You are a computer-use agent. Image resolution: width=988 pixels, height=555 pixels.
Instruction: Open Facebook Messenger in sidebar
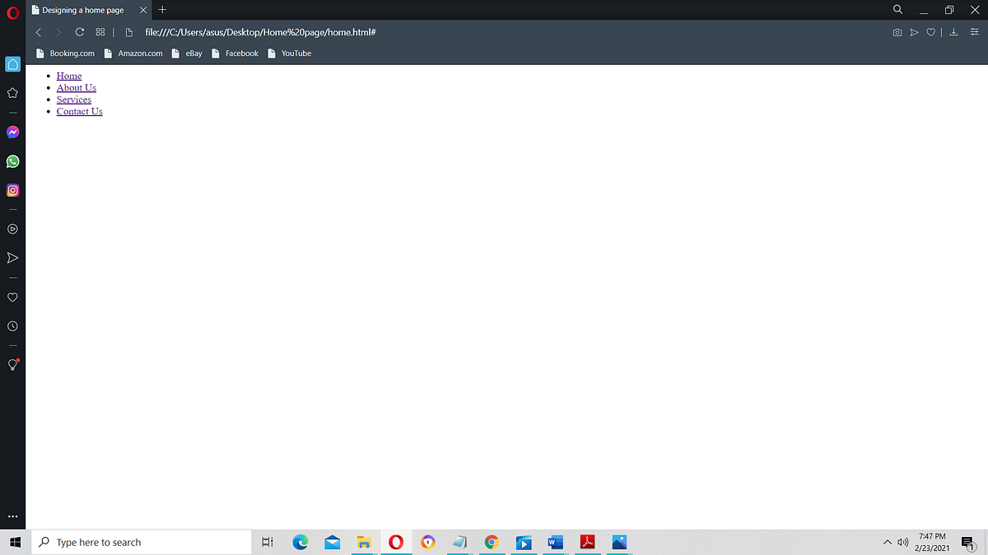pos(12,132)
